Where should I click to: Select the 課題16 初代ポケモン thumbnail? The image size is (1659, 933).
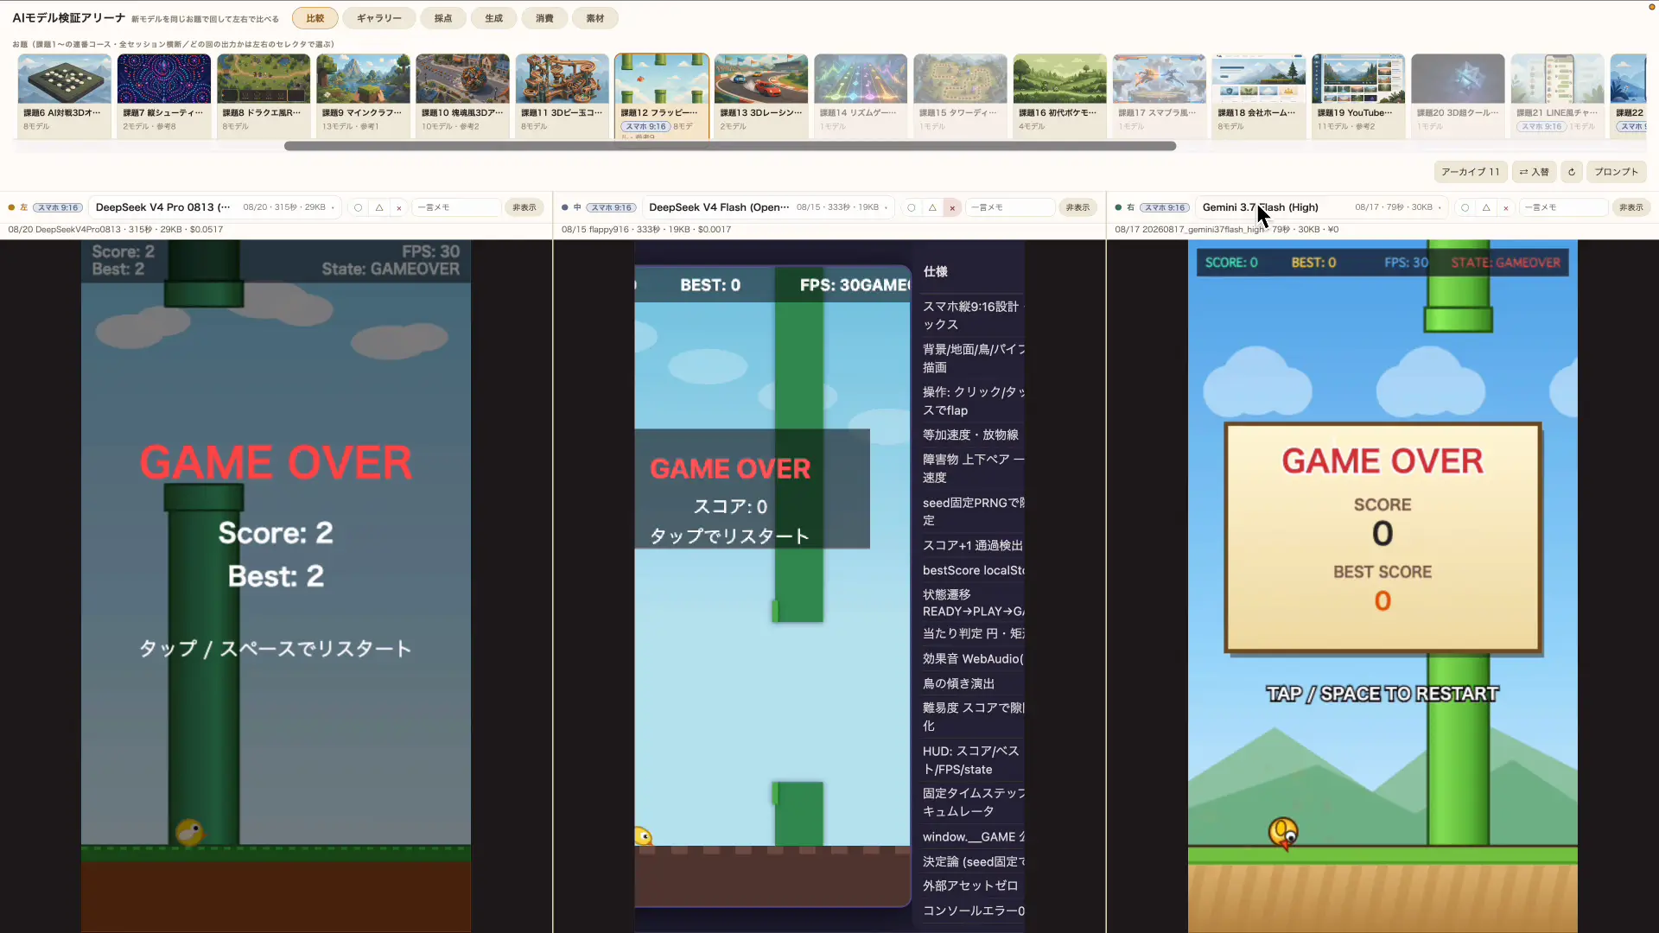[x=1060, y=95]
